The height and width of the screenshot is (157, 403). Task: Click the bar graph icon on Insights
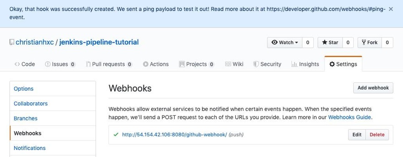tap(294, 64)
